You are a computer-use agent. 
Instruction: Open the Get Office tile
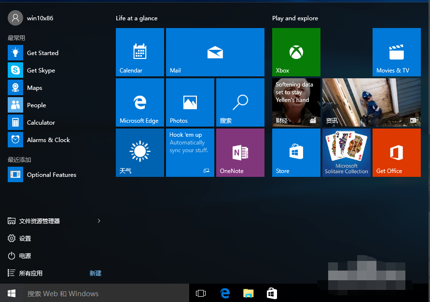(x=396, y=153)
